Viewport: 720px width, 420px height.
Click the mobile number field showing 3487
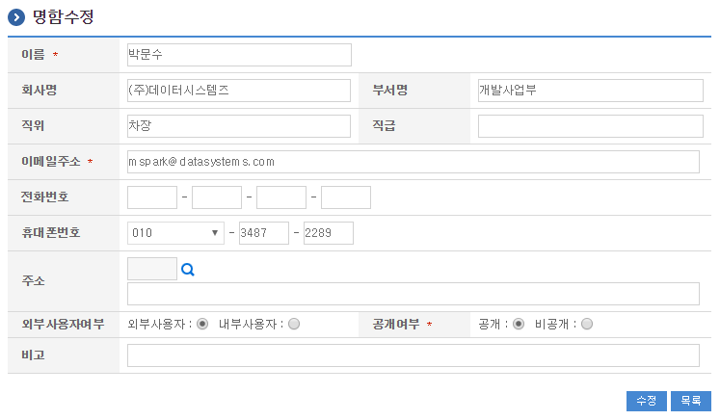tap(264, 233)
